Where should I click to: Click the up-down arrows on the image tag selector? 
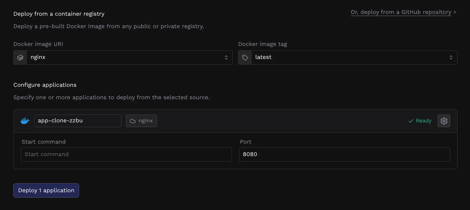[451, 57]
